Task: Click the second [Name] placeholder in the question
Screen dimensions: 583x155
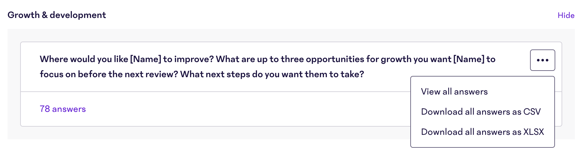Action: click(x=469, y=59)
